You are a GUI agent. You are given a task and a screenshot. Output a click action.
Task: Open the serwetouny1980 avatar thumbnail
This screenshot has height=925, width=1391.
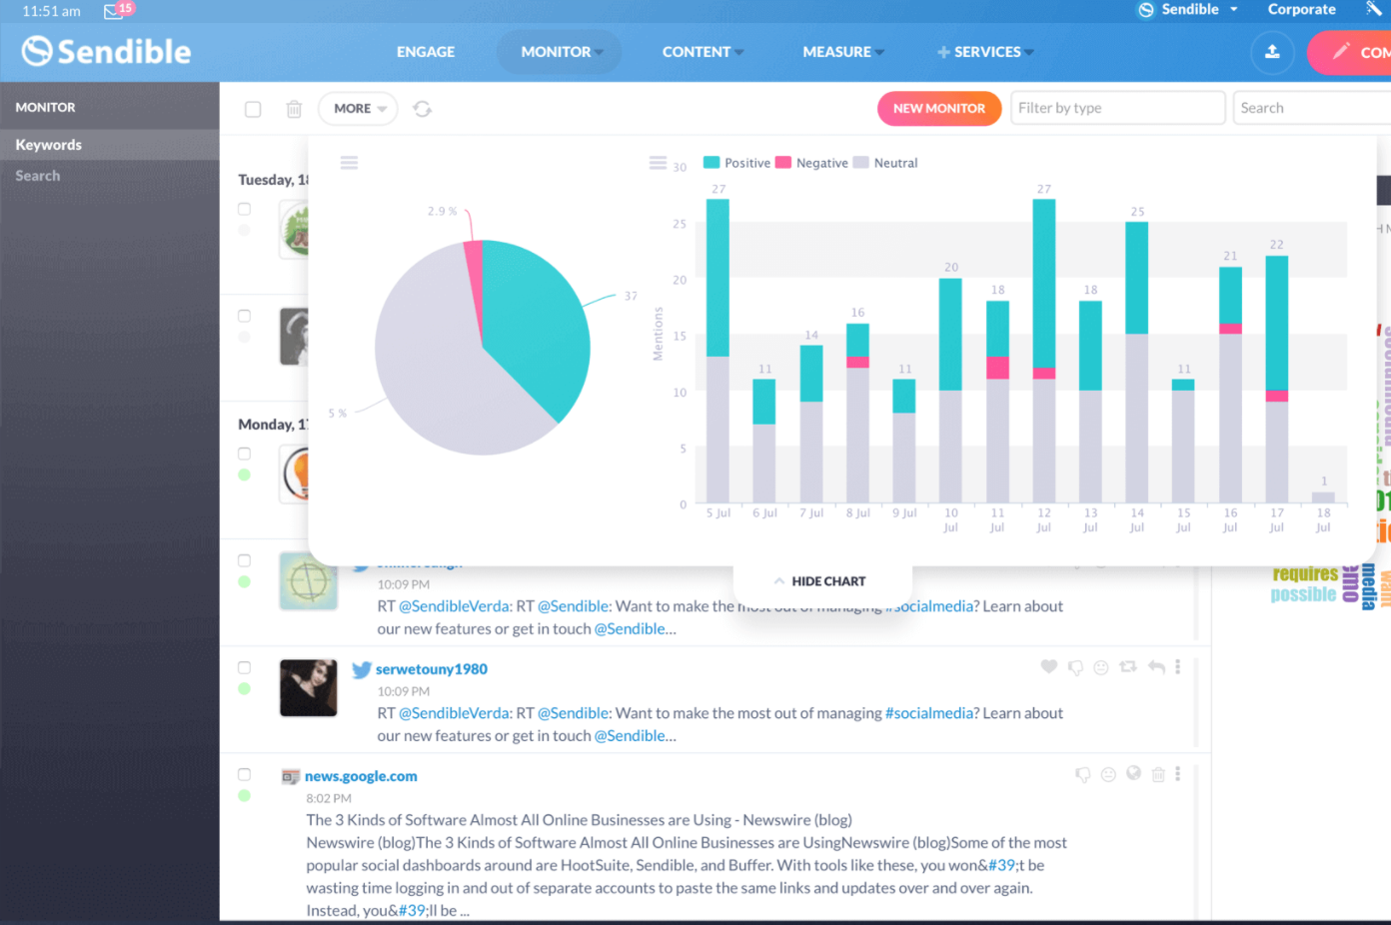tap(309, 688)
